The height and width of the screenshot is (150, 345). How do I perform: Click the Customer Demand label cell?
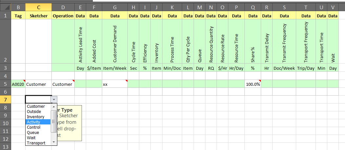(115, 41)
